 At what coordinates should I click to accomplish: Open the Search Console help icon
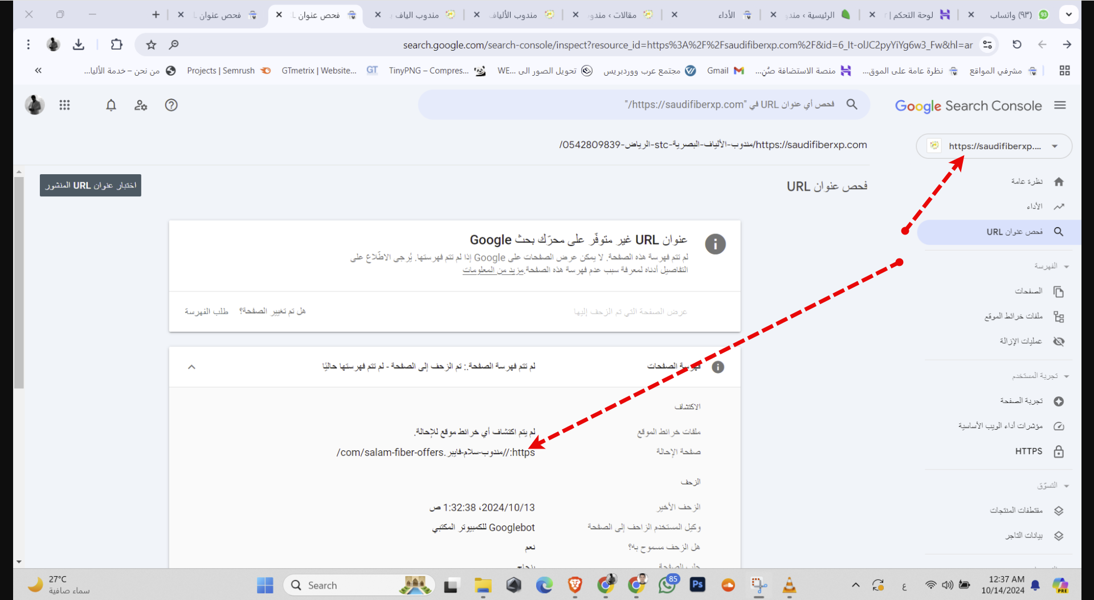point(171,105)
